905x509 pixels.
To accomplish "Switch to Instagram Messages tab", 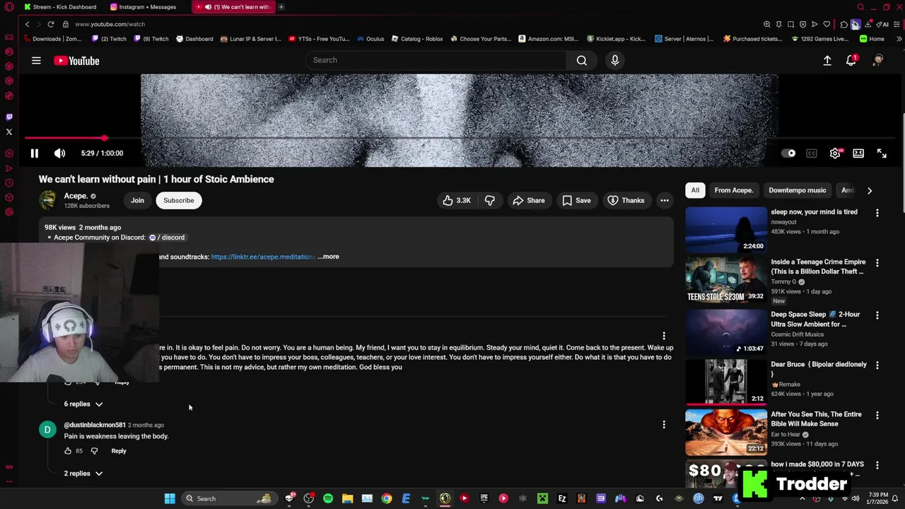I will [147, 7].
